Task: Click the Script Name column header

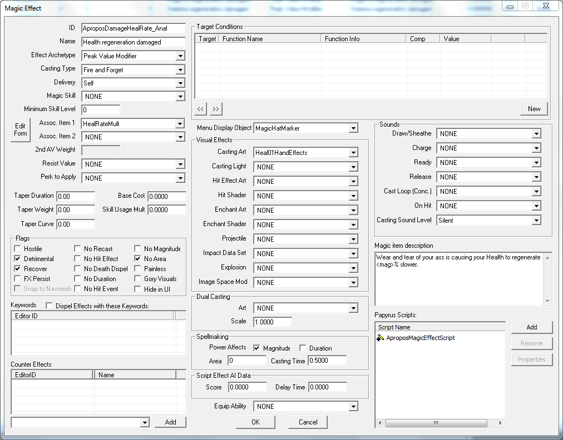Action: coord(440,327)
